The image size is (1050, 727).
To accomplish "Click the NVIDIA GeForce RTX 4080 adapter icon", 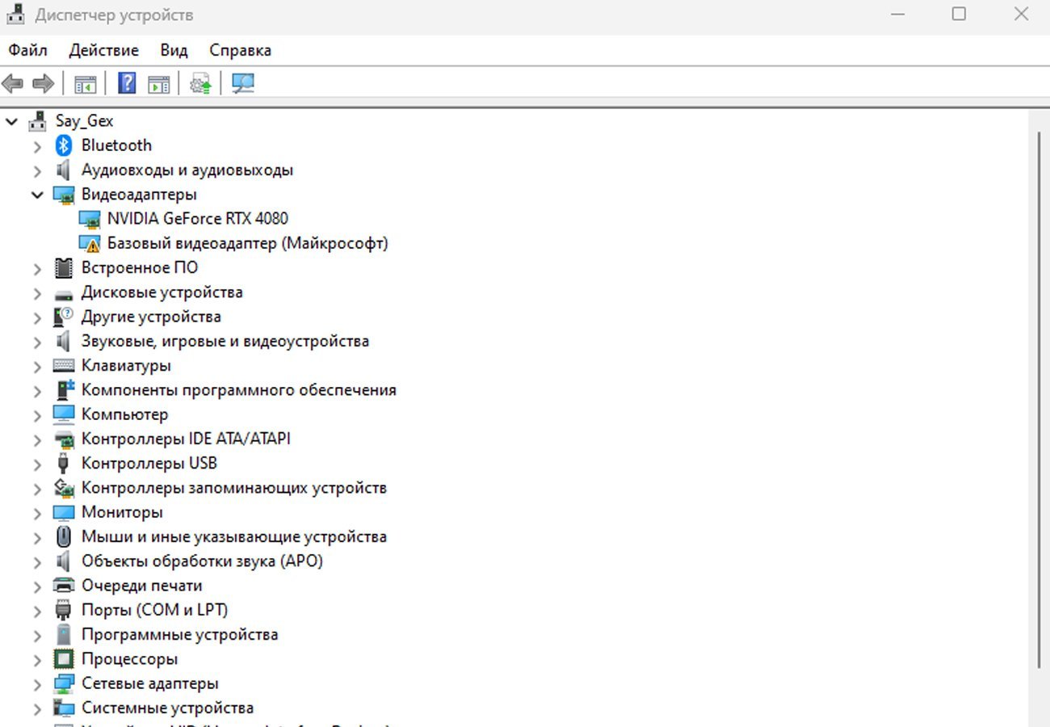I will tap(90, 219).
